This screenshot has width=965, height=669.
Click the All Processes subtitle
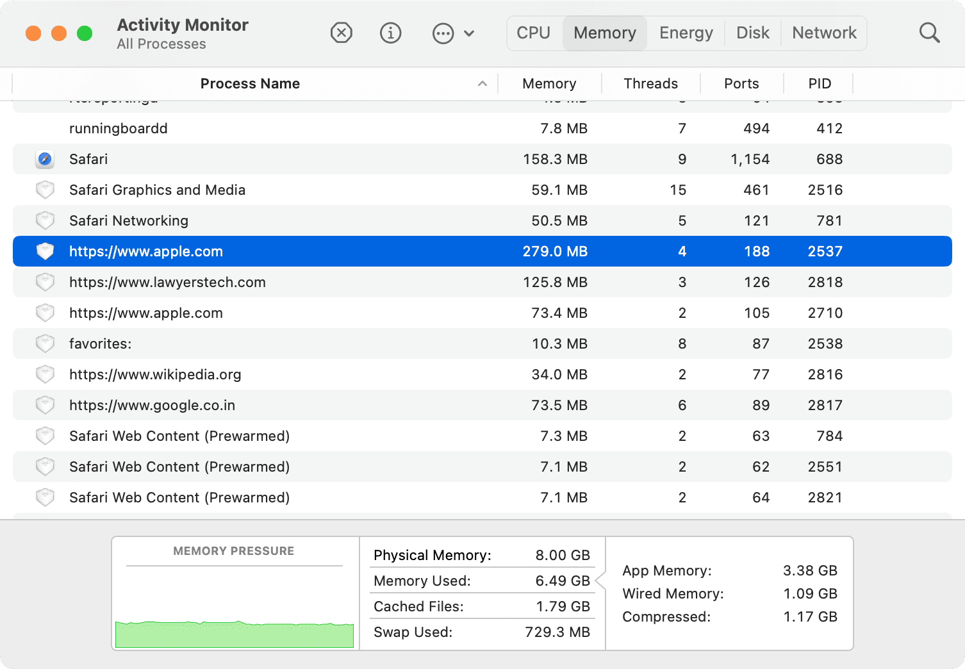click(161, 44)
